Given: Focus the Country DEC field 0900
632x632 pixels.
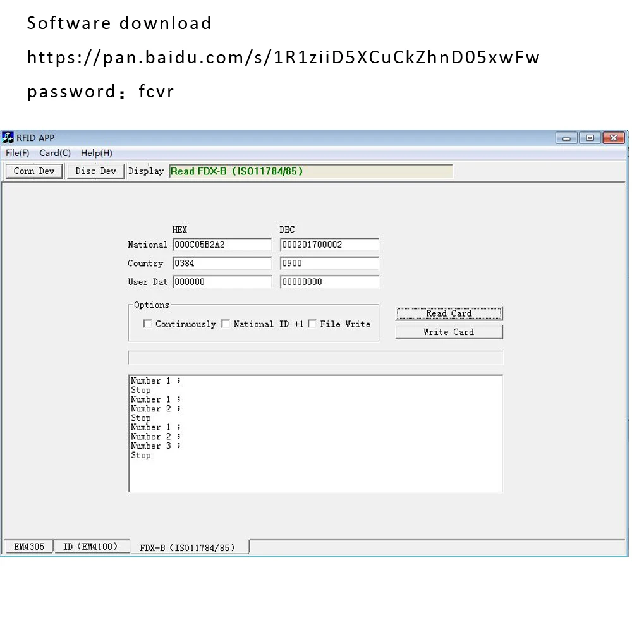Looking at the screenshot, I should 329,263.
